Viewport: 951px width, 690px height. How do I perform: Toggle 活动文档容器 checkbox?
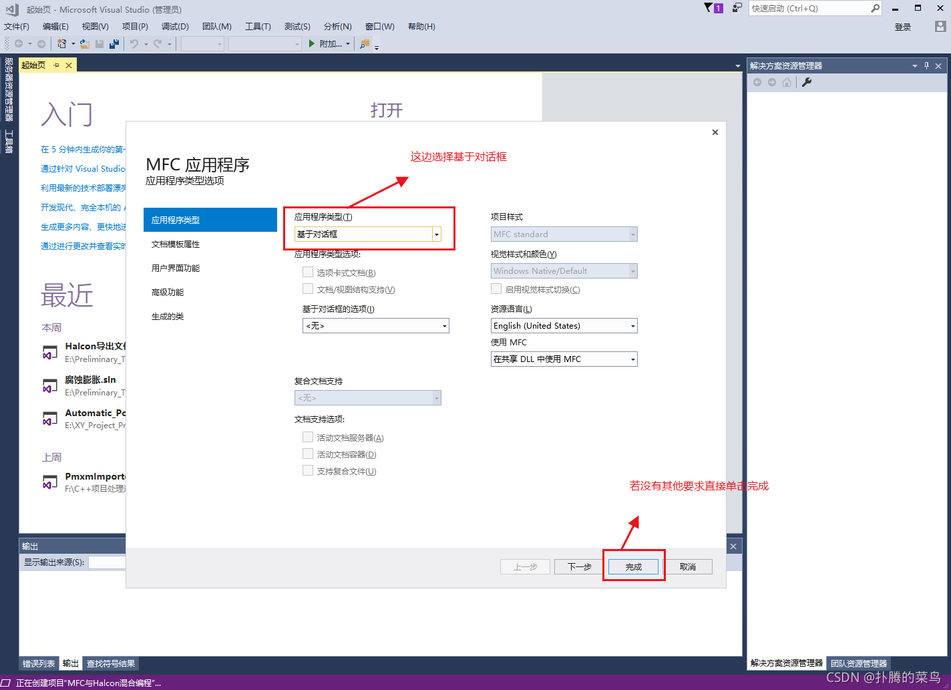(x=308, y=454)
